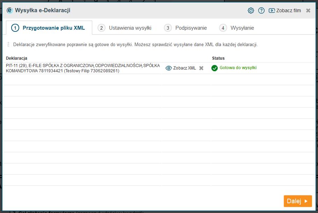Close the Wysyłka e-Deklaracji dialog
Screen dimensions: 318x213
[308, 10]
